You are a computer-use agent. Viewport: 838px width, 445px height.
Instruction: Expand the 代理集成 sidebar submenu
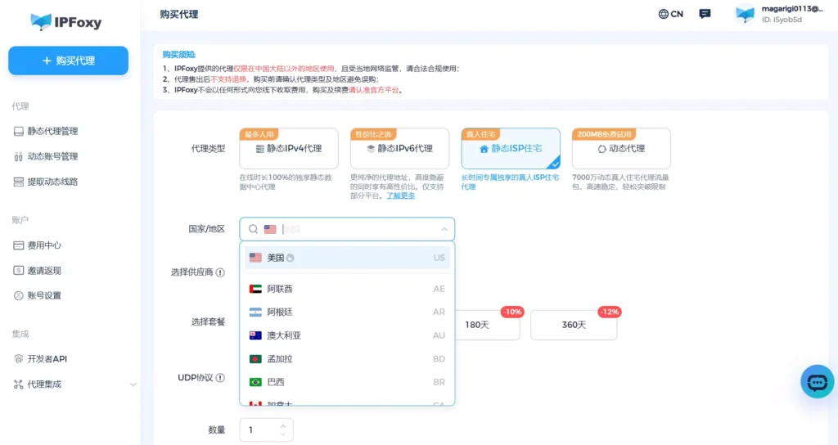point(133,384)
